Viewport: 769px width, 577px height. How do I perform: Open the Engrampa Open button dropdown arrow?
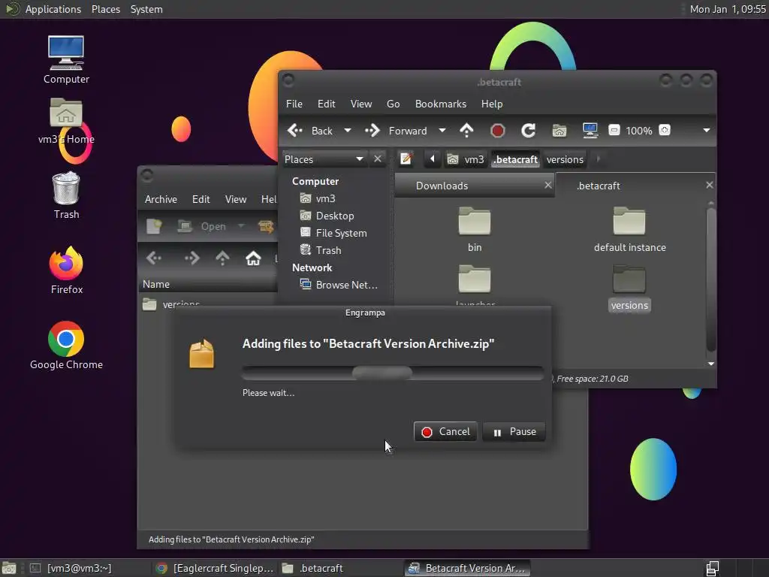(x=241, y=226)
